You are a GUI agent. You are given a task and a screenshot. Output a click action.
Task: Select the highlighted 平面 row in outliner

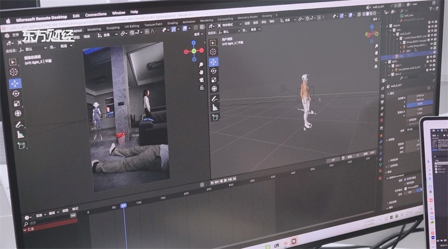(x=409, y=55)
